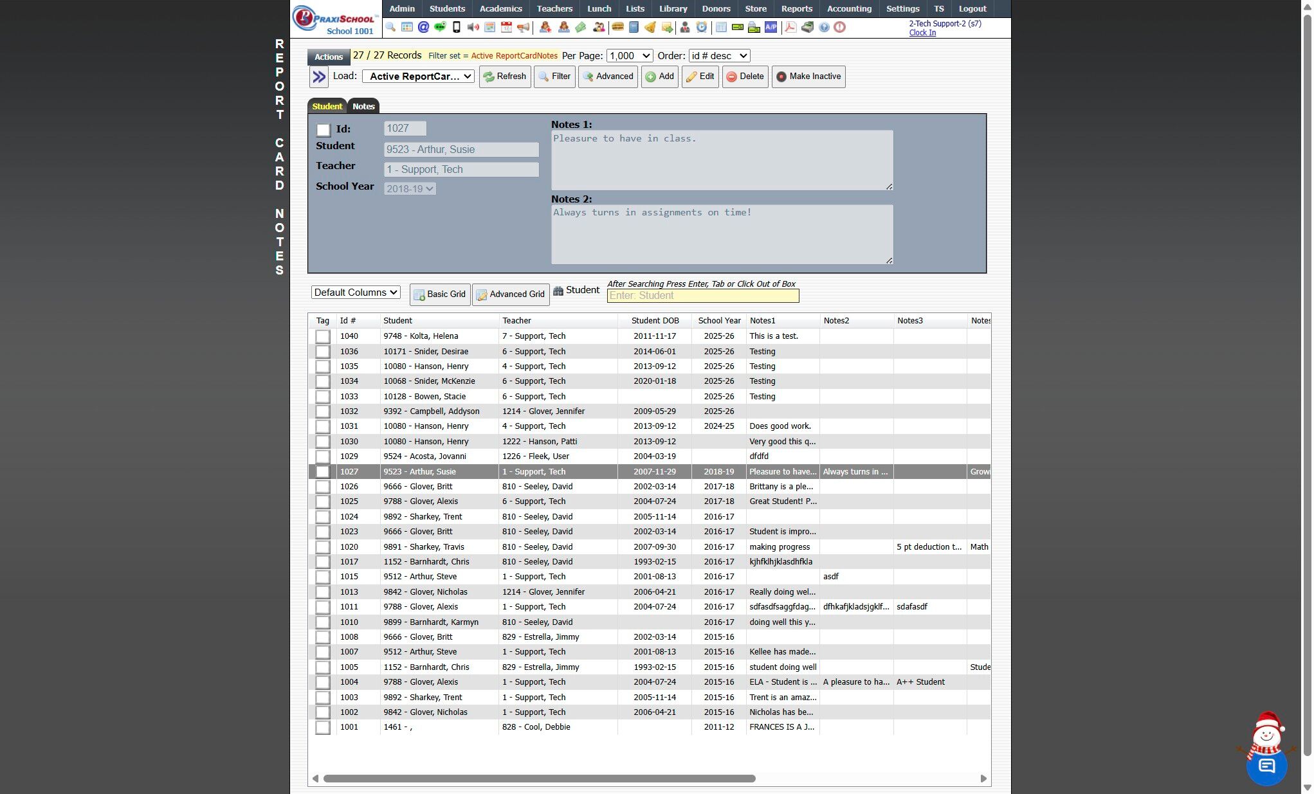
Task: Click the green chat bubble icon
Action: coord(440,27)
